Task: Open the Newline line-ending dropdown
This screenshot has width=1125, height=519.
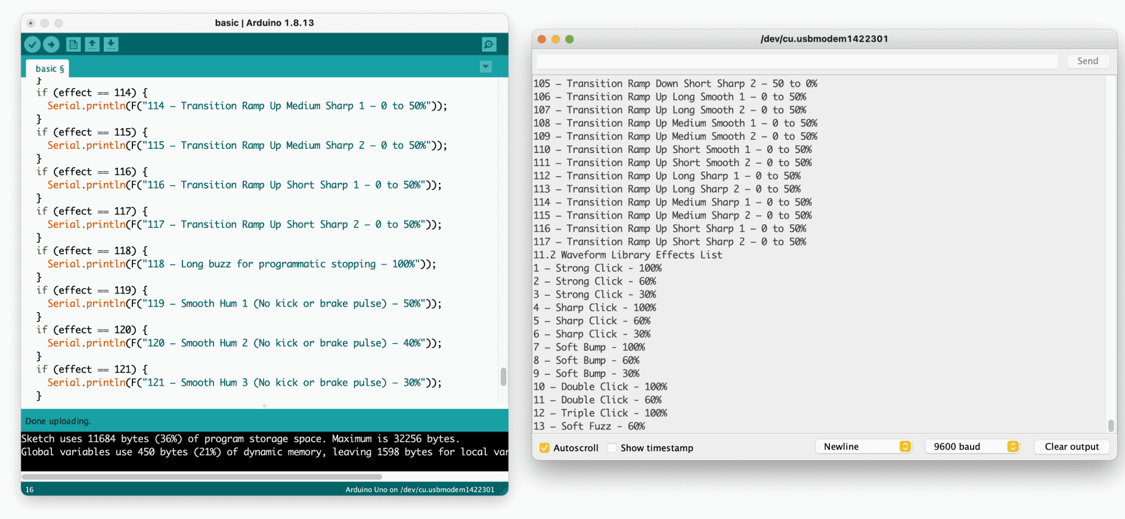Action: pyautogui.click(x=863, y=446)
